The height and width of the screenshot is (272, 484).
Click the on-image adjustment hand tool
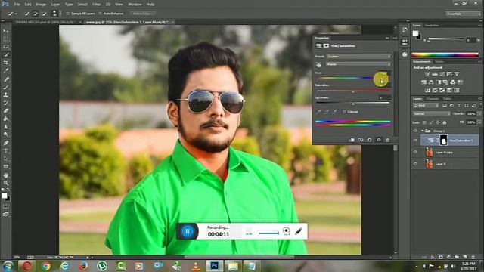(318, 64)
